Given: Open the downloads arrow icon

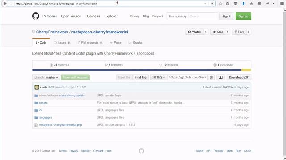Looking at the screenshot, I should click(244, 4).
